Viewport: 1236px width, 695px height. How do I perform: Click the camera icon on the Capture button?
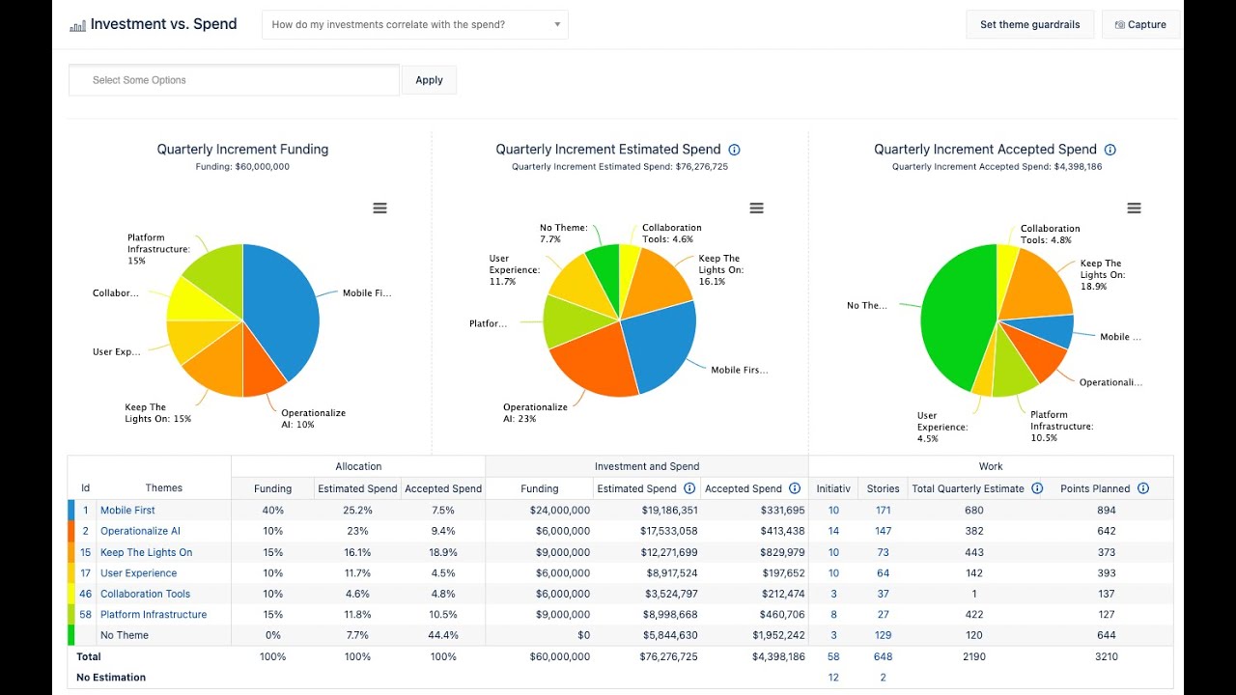click(x=1120, y=25)
